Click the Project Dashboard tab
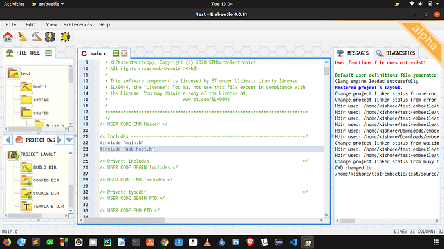Screen dimensions: 444x249 pos(35,140)
